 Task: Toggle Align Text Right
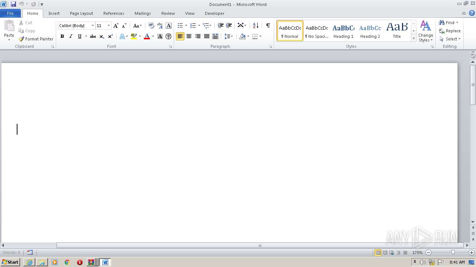pyautogui.click(x=198, y=36)
